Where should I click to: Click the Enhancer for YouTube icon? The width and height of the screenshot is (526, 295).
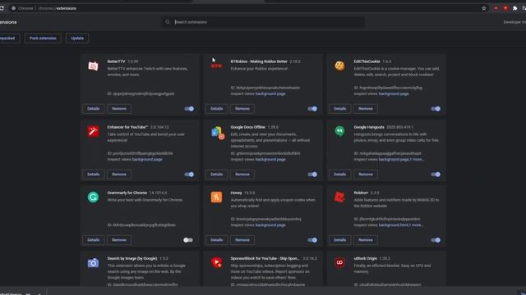click(x=93, y=131)
